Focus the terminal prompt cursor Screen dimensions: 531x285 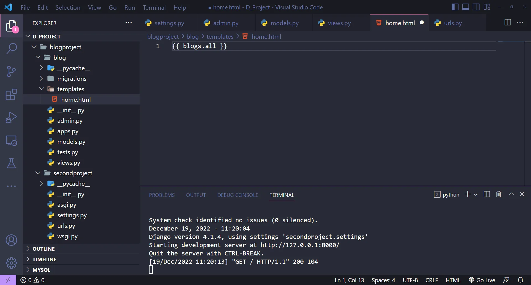pyautogui.click(x=151, y=270)
